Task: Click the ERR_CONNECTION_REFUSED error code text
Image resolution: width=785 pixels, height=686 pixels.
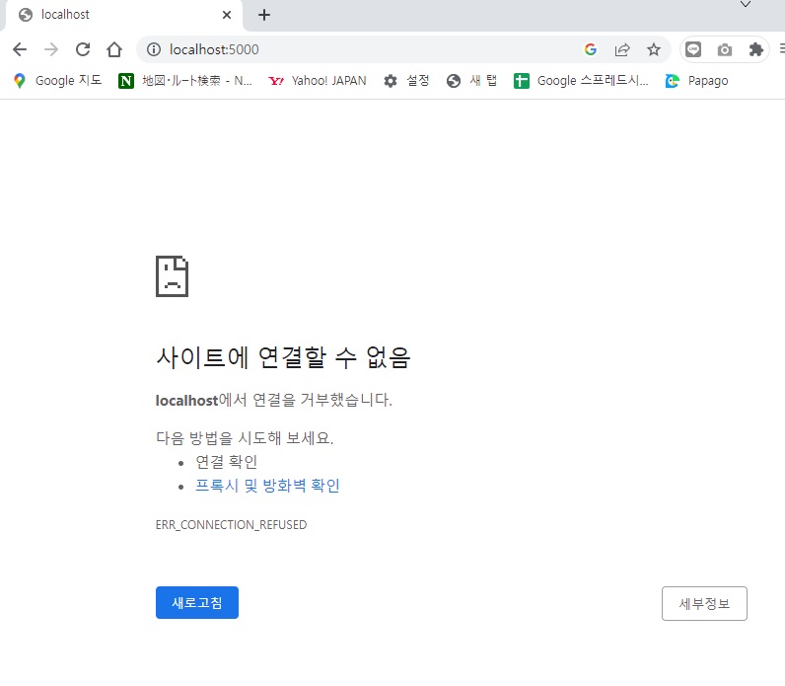Action: (232, 525)
